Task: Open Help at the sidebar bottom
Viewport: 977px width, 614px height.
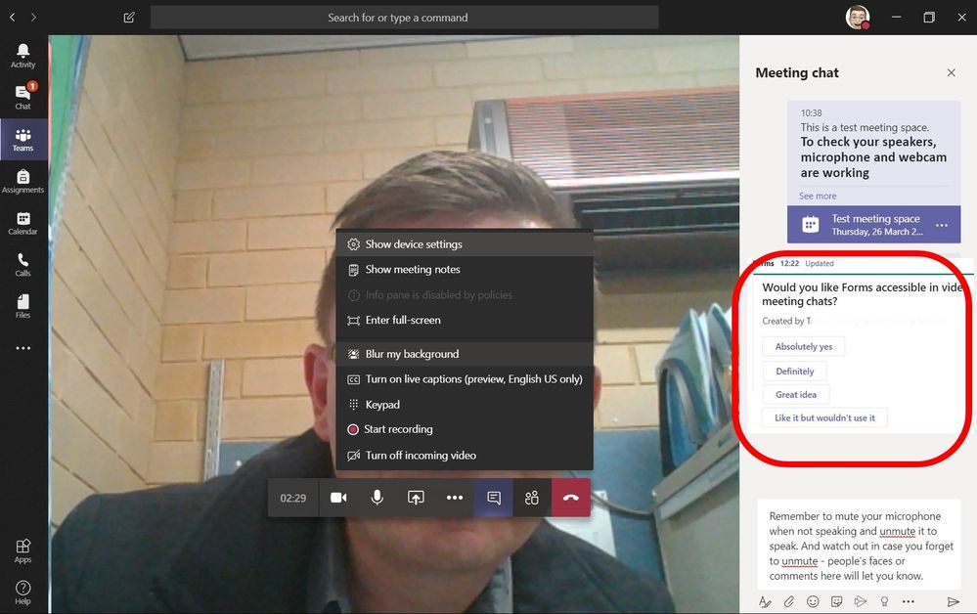Action: (x=23, y=592)
